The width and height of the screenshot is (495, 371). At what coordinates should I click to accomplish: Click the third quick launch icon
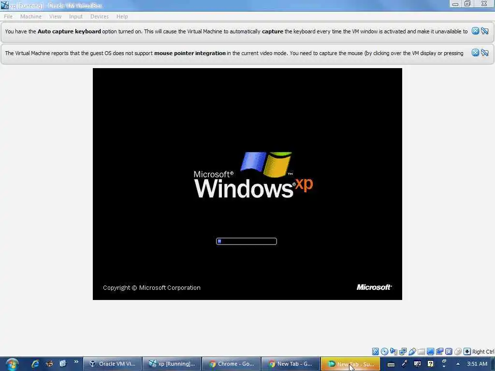tap(63, 364)
